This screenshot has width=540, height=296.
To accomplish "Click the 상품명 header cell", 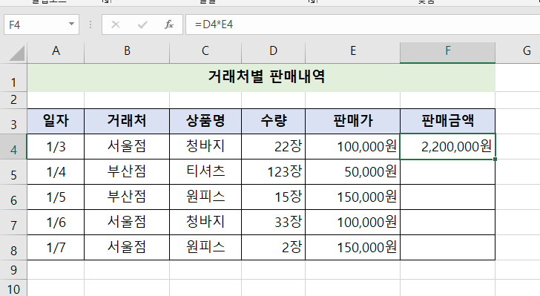I will coord(205,122).
